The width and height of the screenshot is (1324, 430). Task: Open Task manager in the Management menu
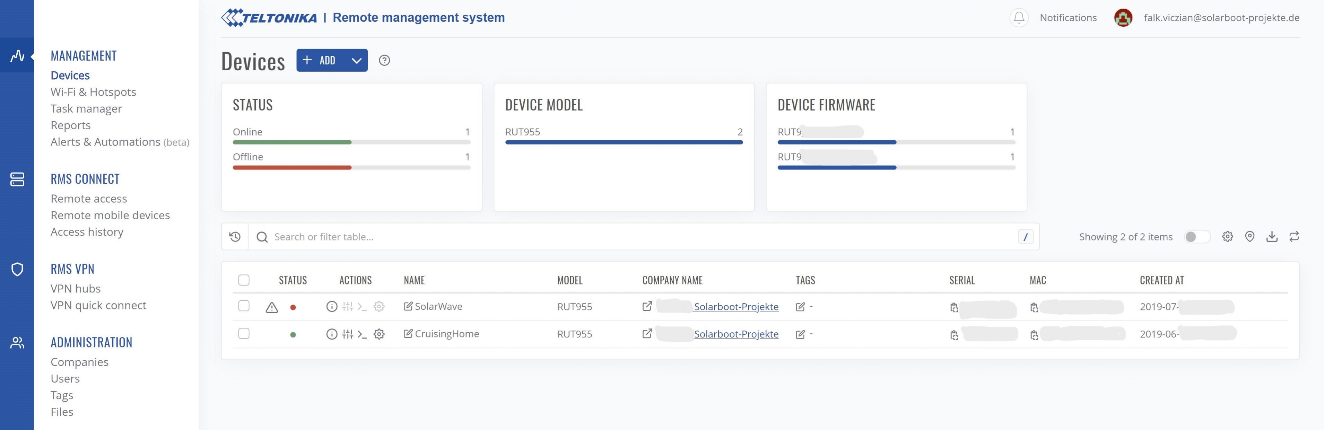pos(86,108)
